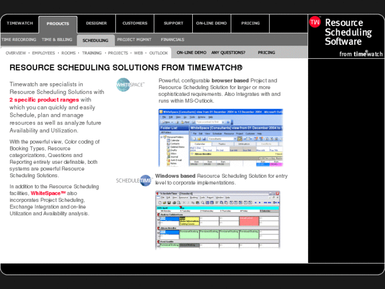The height and width of the screenshot is (289, 385).
Task: Switch to the Designer tab
Action: tap(96, 23)
